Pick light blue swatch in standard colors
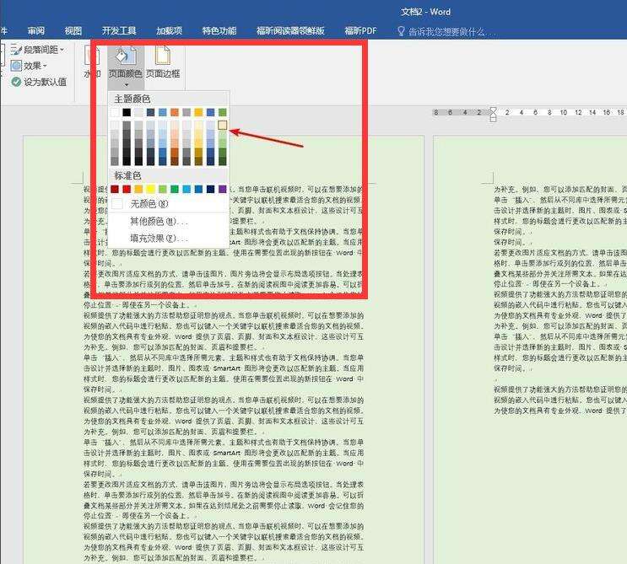The width and height of the screenshot is (627, 564). click(x=186, y=189)
